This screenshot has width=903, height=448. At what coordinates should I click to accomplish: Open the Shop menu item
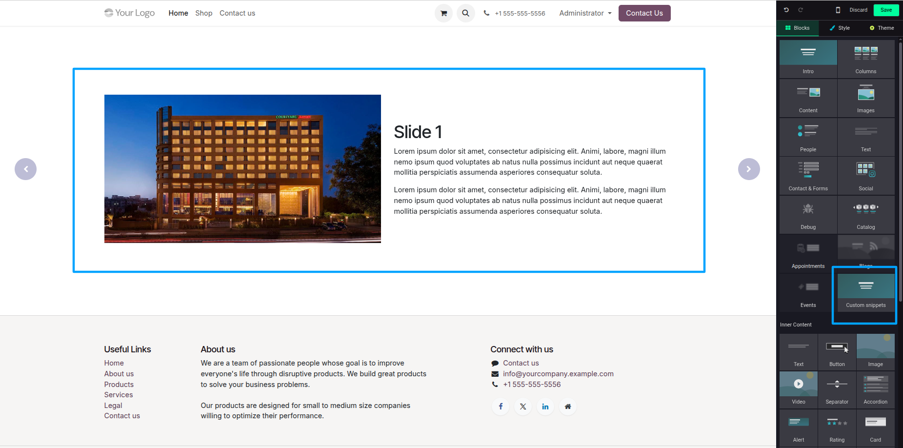click(203, 13)
